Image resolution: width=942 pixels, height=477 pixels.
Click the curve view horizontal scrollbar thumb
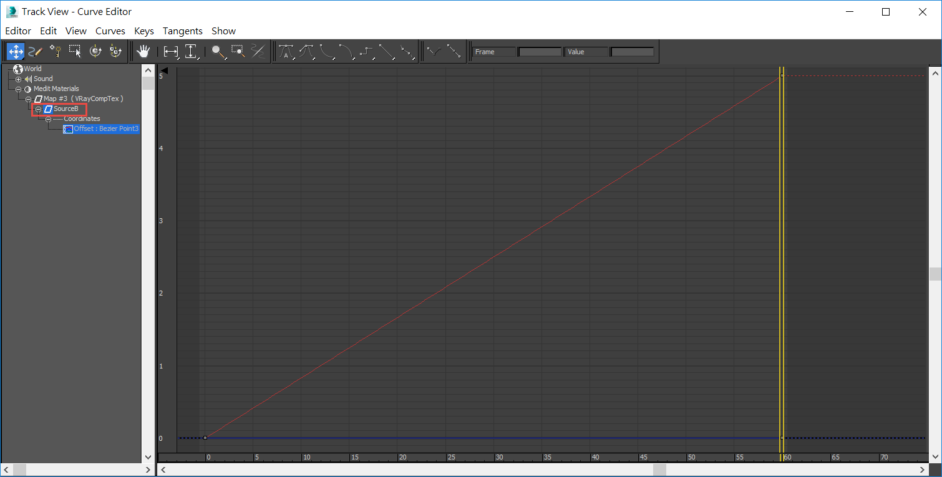[x=660, y=470]
